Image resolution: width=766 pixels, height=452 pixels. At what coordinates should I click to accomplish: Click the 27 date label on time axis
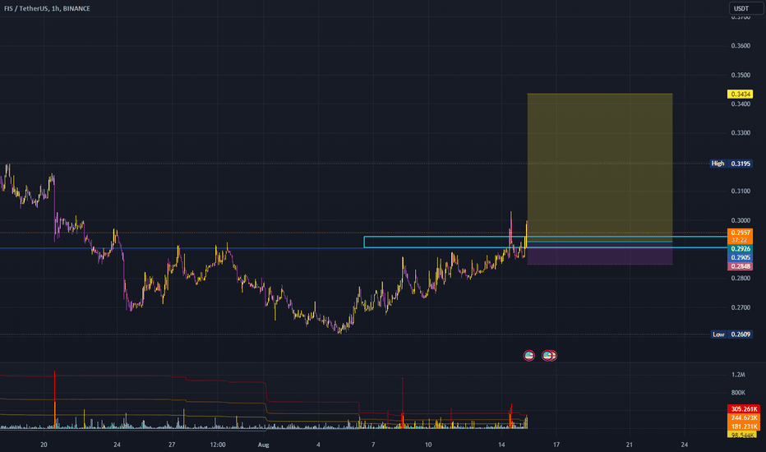point(172,445)
